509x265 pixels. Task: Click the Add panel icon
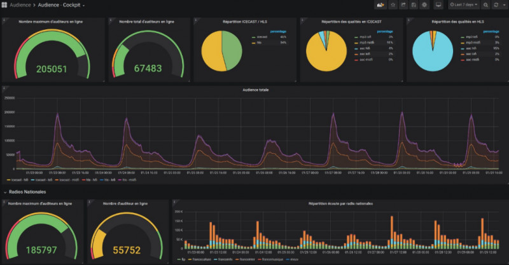(381, 5)
